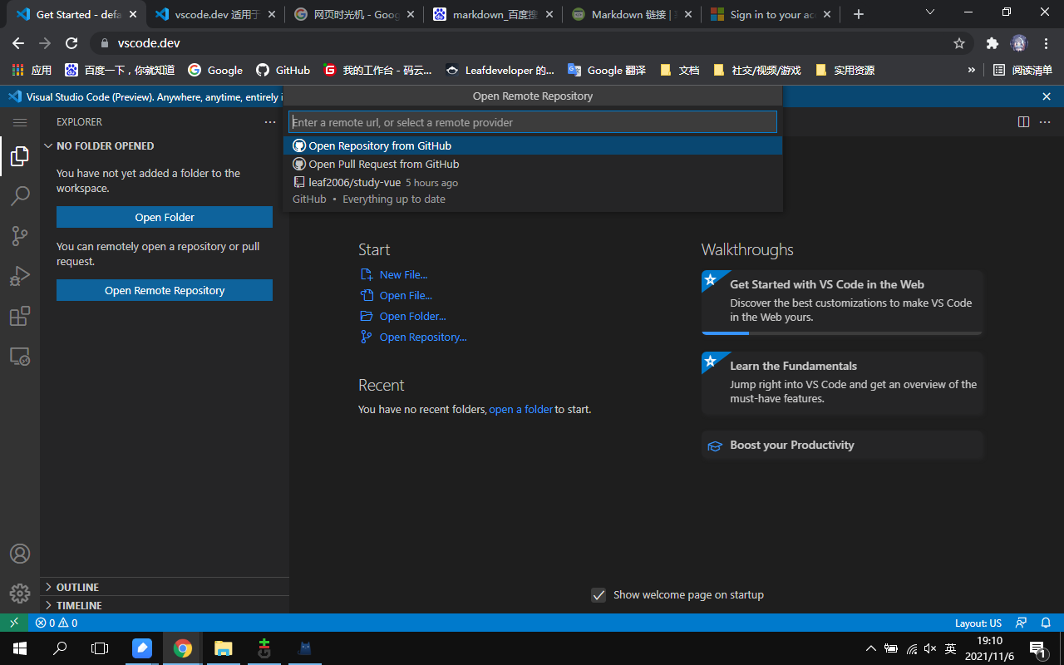
Task: Click the split editor layout icon
Action: (1023, 122)
